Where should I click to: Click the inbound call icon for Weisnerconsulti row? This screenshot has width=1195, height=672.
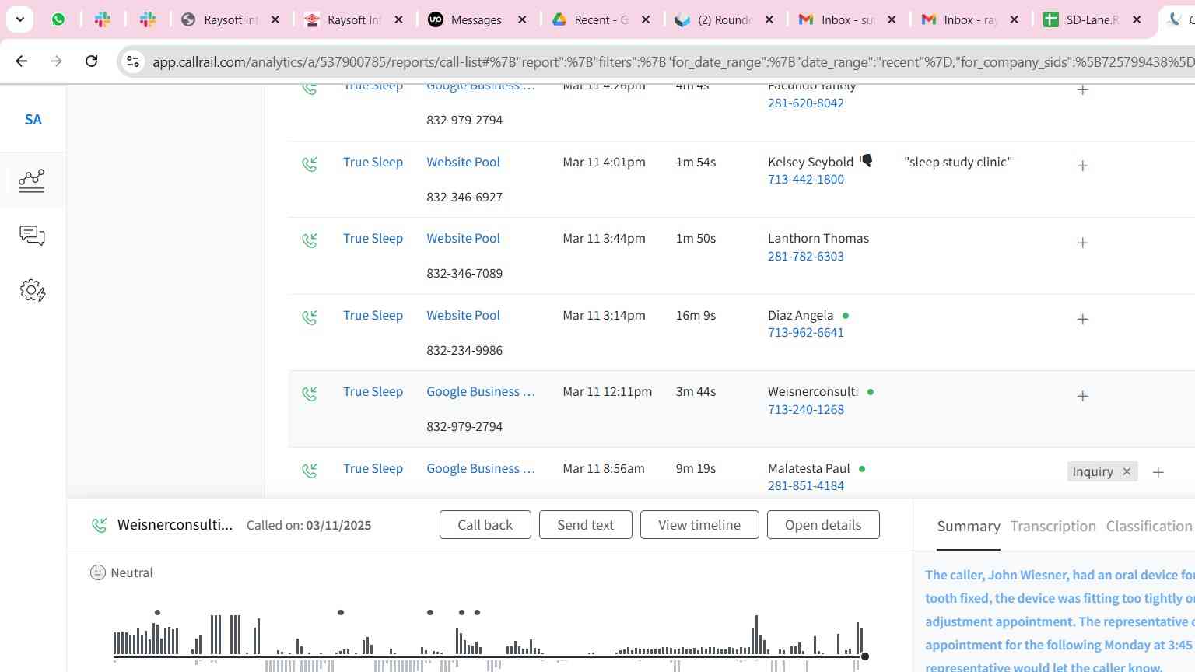tap(310, 394)
